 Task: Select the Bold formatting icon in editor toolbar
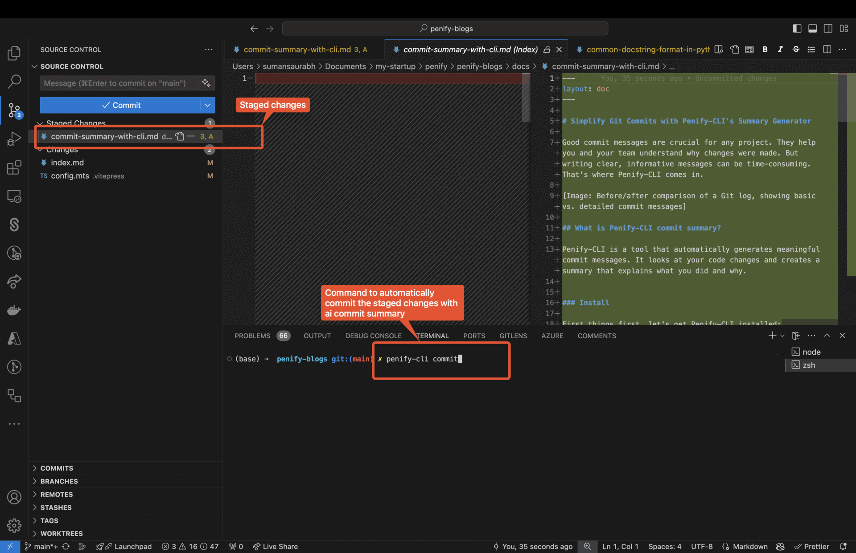point(765,49)
